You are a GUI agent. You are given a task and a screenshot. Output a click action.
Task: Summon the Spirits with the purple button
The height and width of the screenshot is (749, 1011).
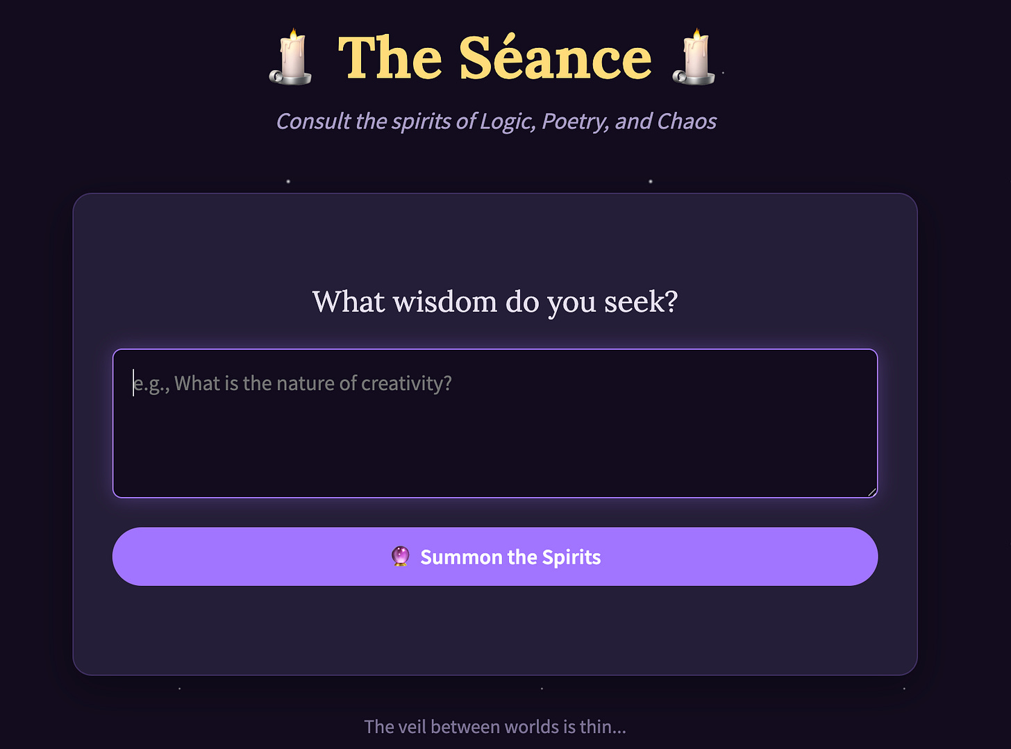[x=495, y=557]
